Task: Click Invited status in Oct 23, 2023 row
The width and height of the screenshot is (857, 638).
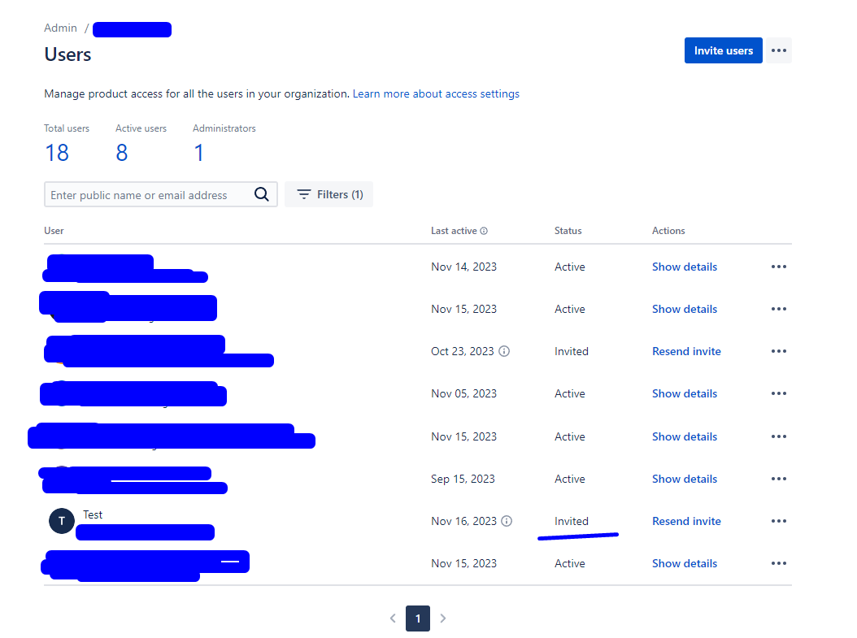Action: click(571, 351)
